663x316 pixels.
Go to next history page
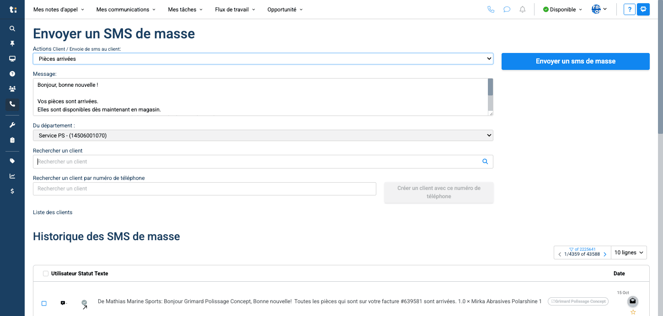[x=605, y=254]
